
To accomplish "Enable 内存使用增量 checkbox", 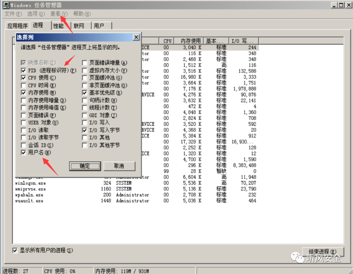I will tap(23, 100).
